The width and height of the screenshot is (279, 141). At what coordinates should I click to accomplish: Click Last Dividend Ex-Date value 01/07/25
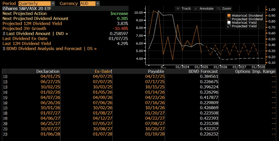click(118, 39)
